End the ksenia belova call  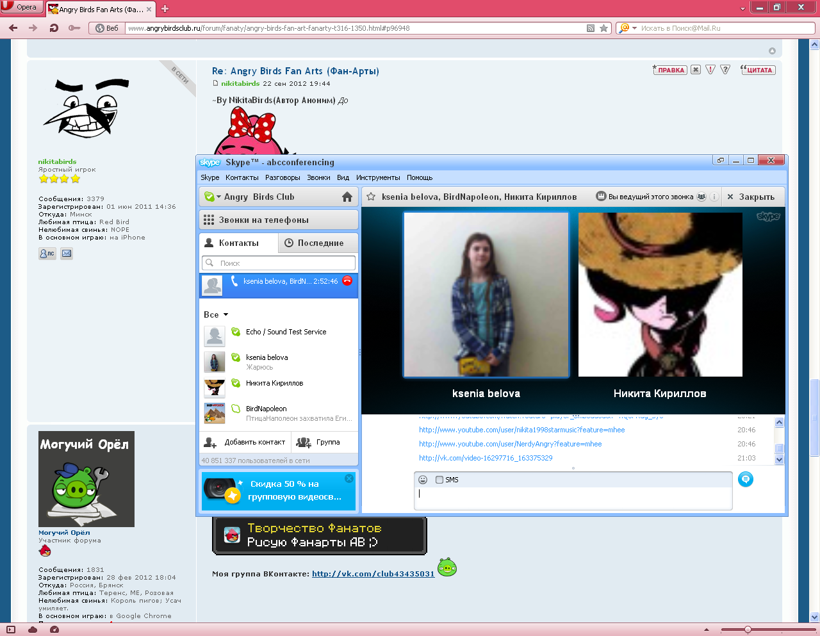[x=347, y=281]
